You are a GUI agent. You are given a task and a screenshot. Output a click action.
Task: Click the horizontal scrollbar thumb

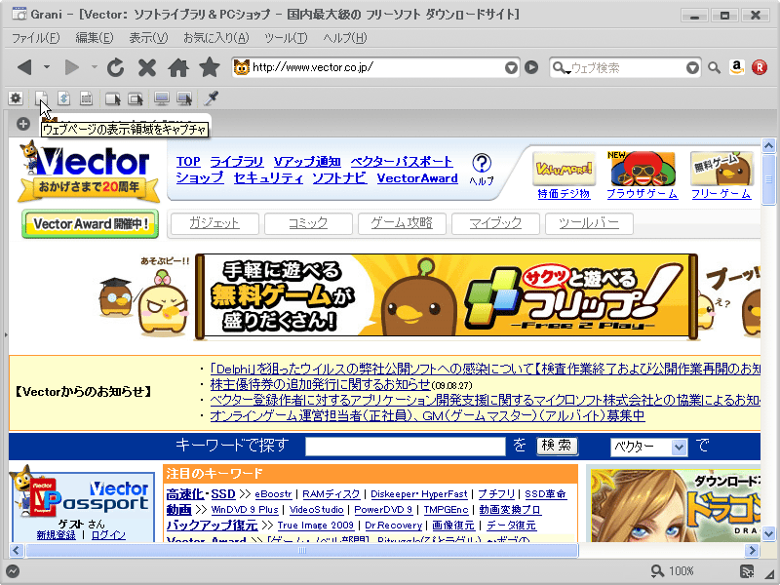pos(302,550)
